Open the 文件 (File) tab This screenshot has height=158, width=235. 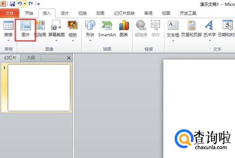coord(10,13)
